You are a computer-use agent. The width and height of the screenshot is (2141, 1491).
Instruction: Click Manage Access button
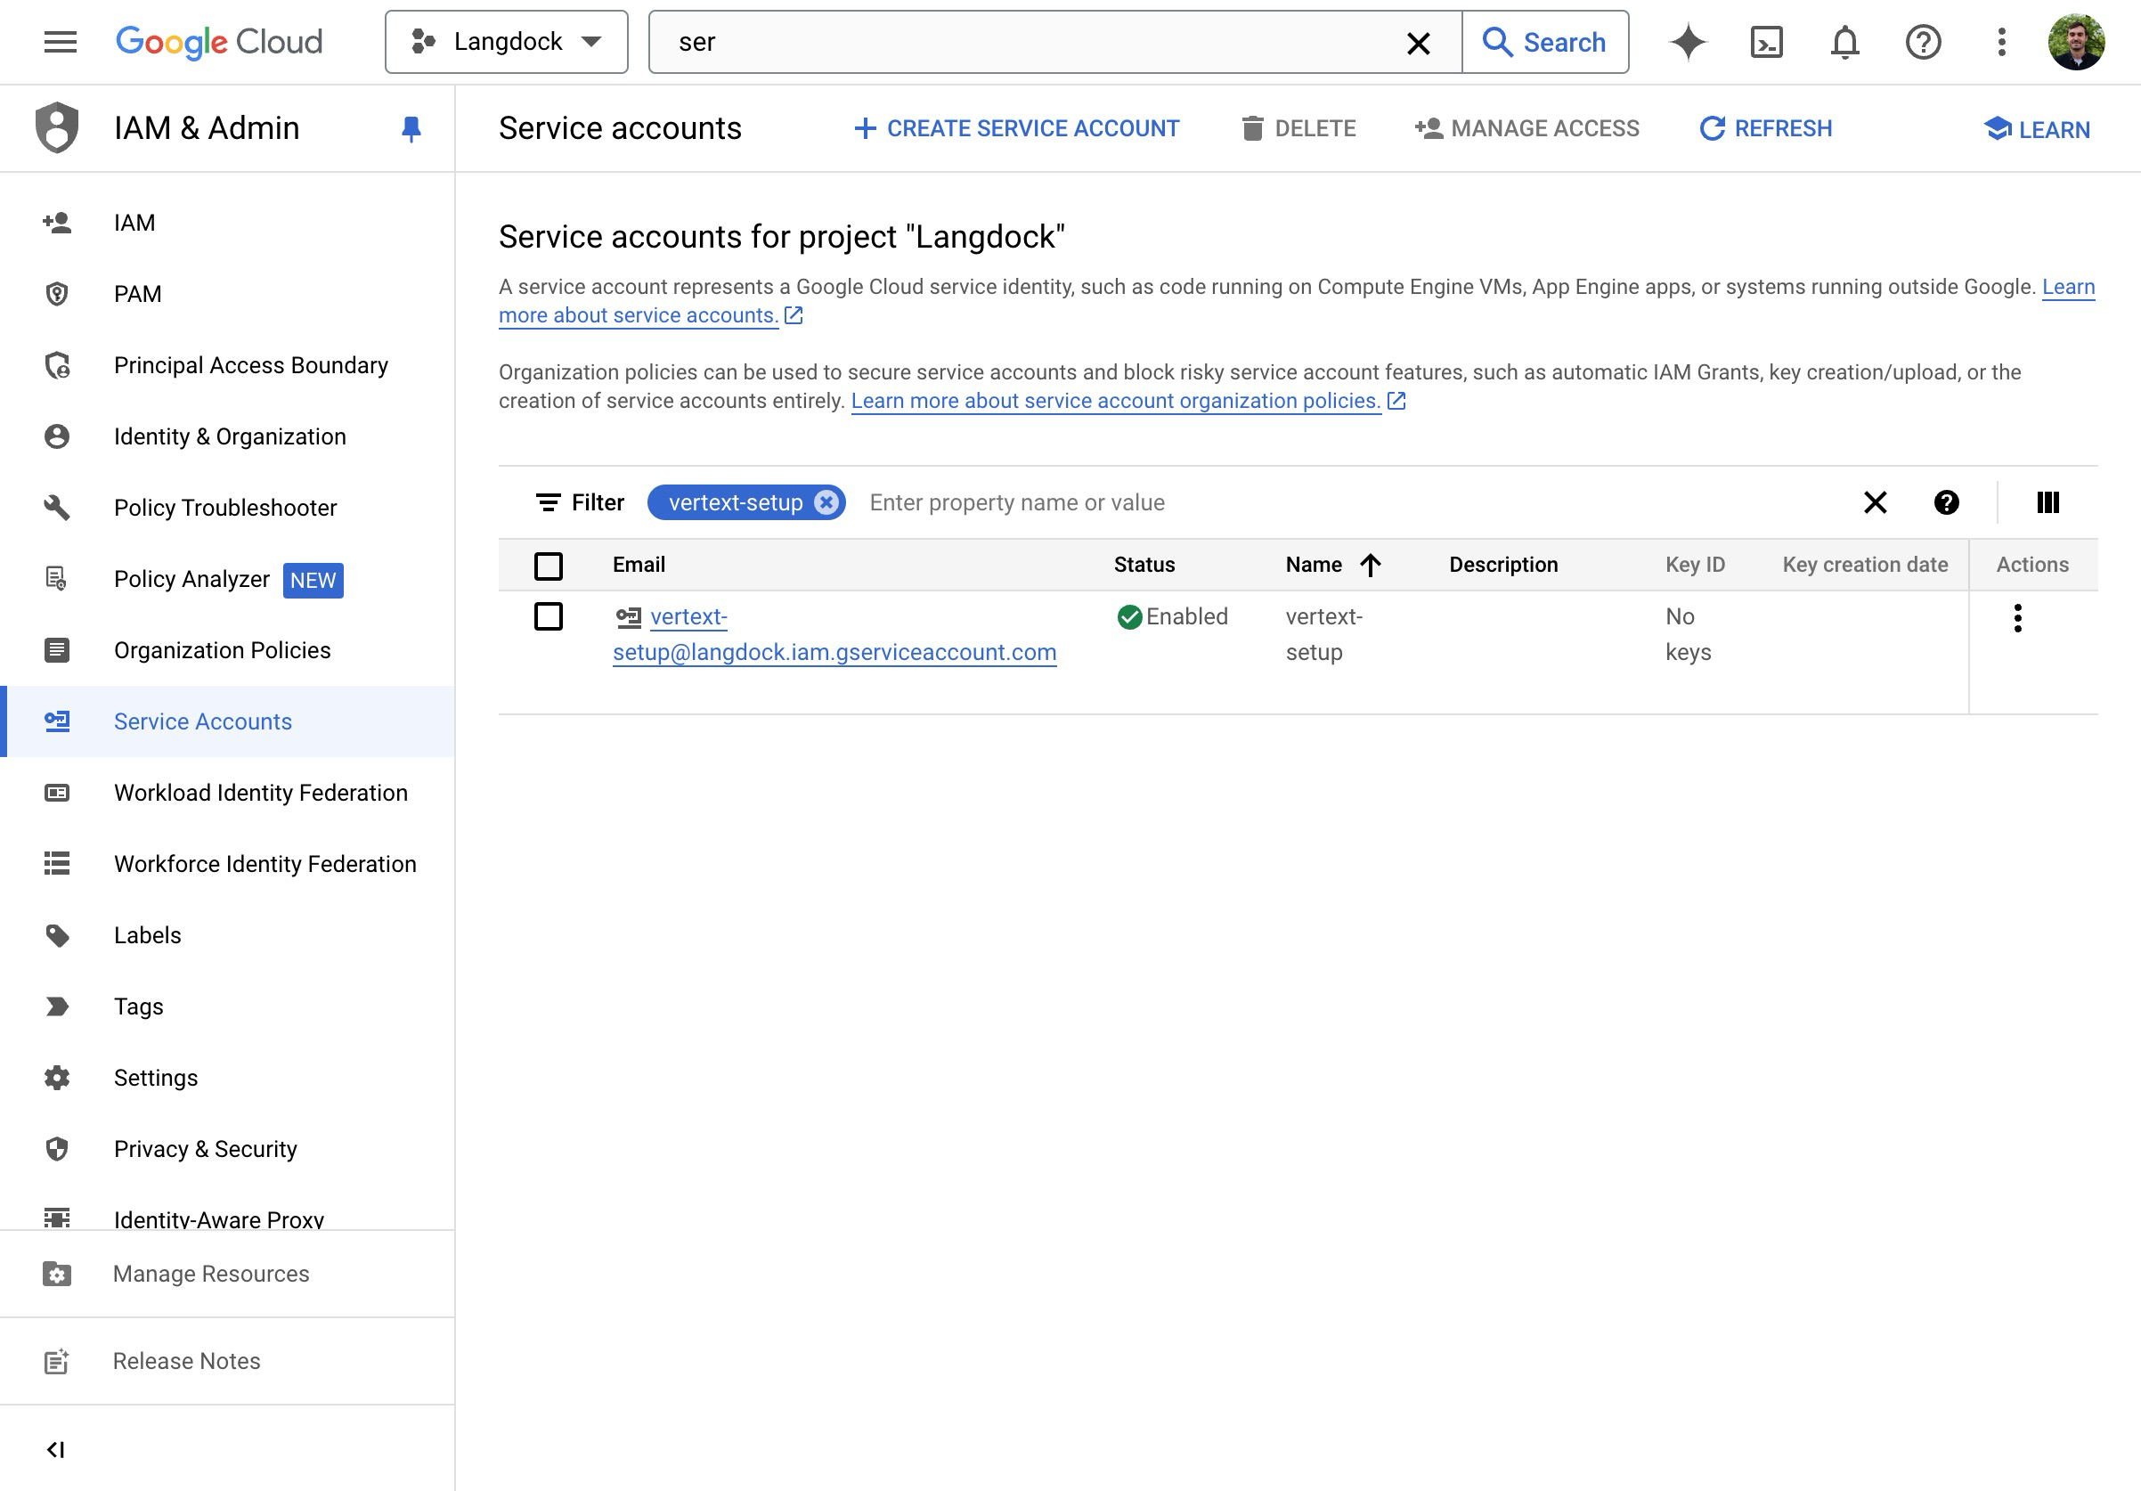1526,128
